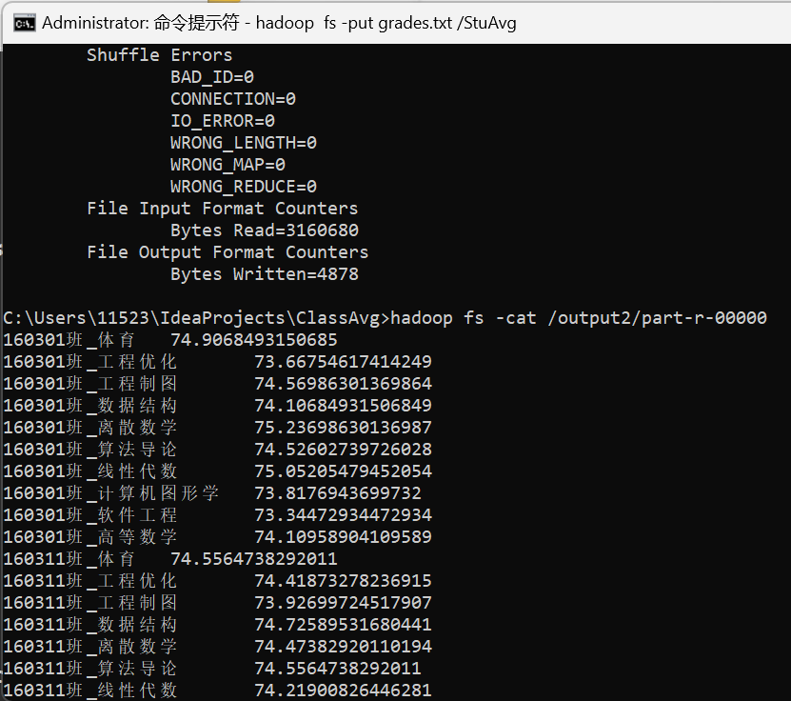Click the average value 75.23698630136987
The height and width of the screenshot is (701, 791).
[x=343, y=428]
